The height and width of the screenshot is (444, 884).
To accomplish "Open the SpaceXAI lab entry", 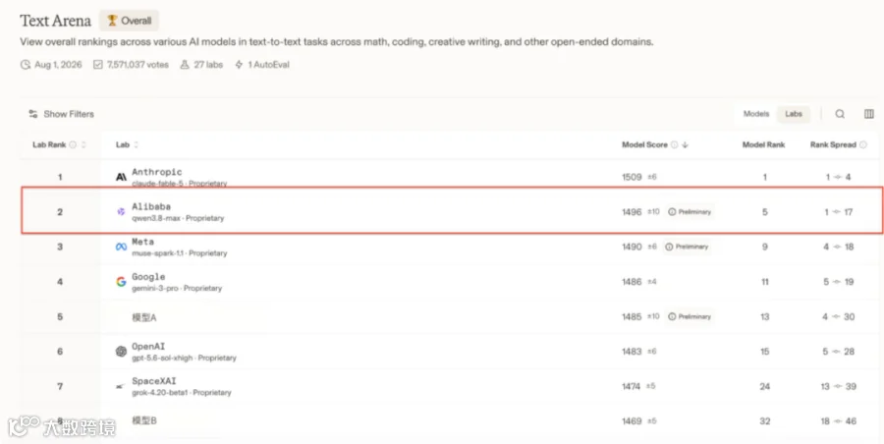I will pyautogui.click(x=154, y=381).
